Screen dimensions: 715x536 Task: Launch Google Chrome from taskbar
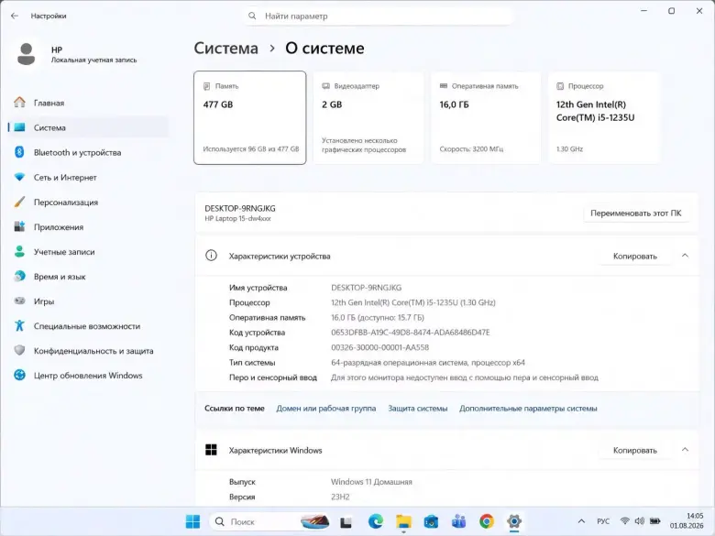click(487, 521)
